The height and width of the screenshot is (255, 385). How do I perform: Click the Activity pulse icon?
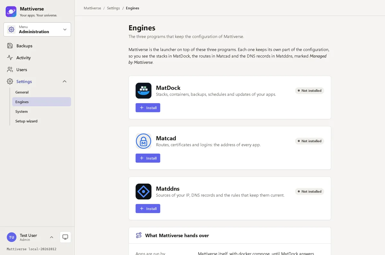(10, 58)
